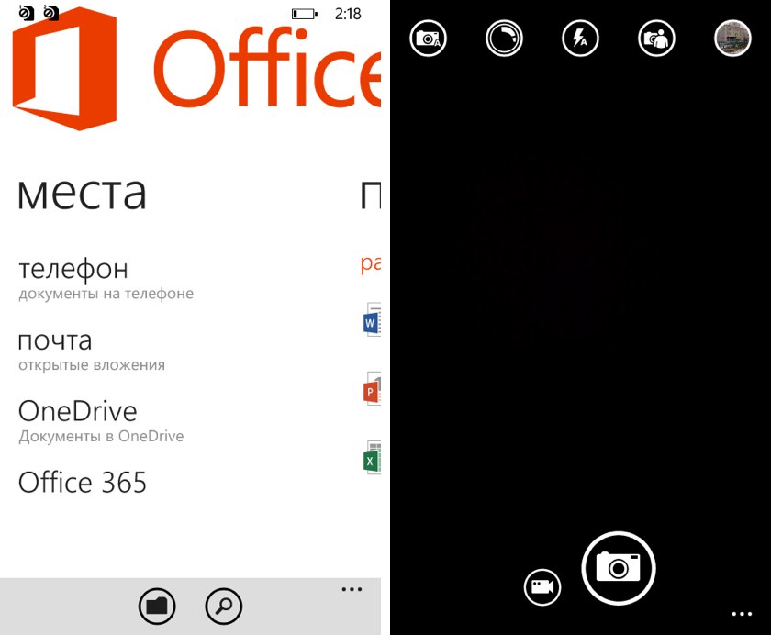Open the camera timer/lens circular icon
Image resolution: width=771 pixels, height=635 pixels.
tap(504, 38)
